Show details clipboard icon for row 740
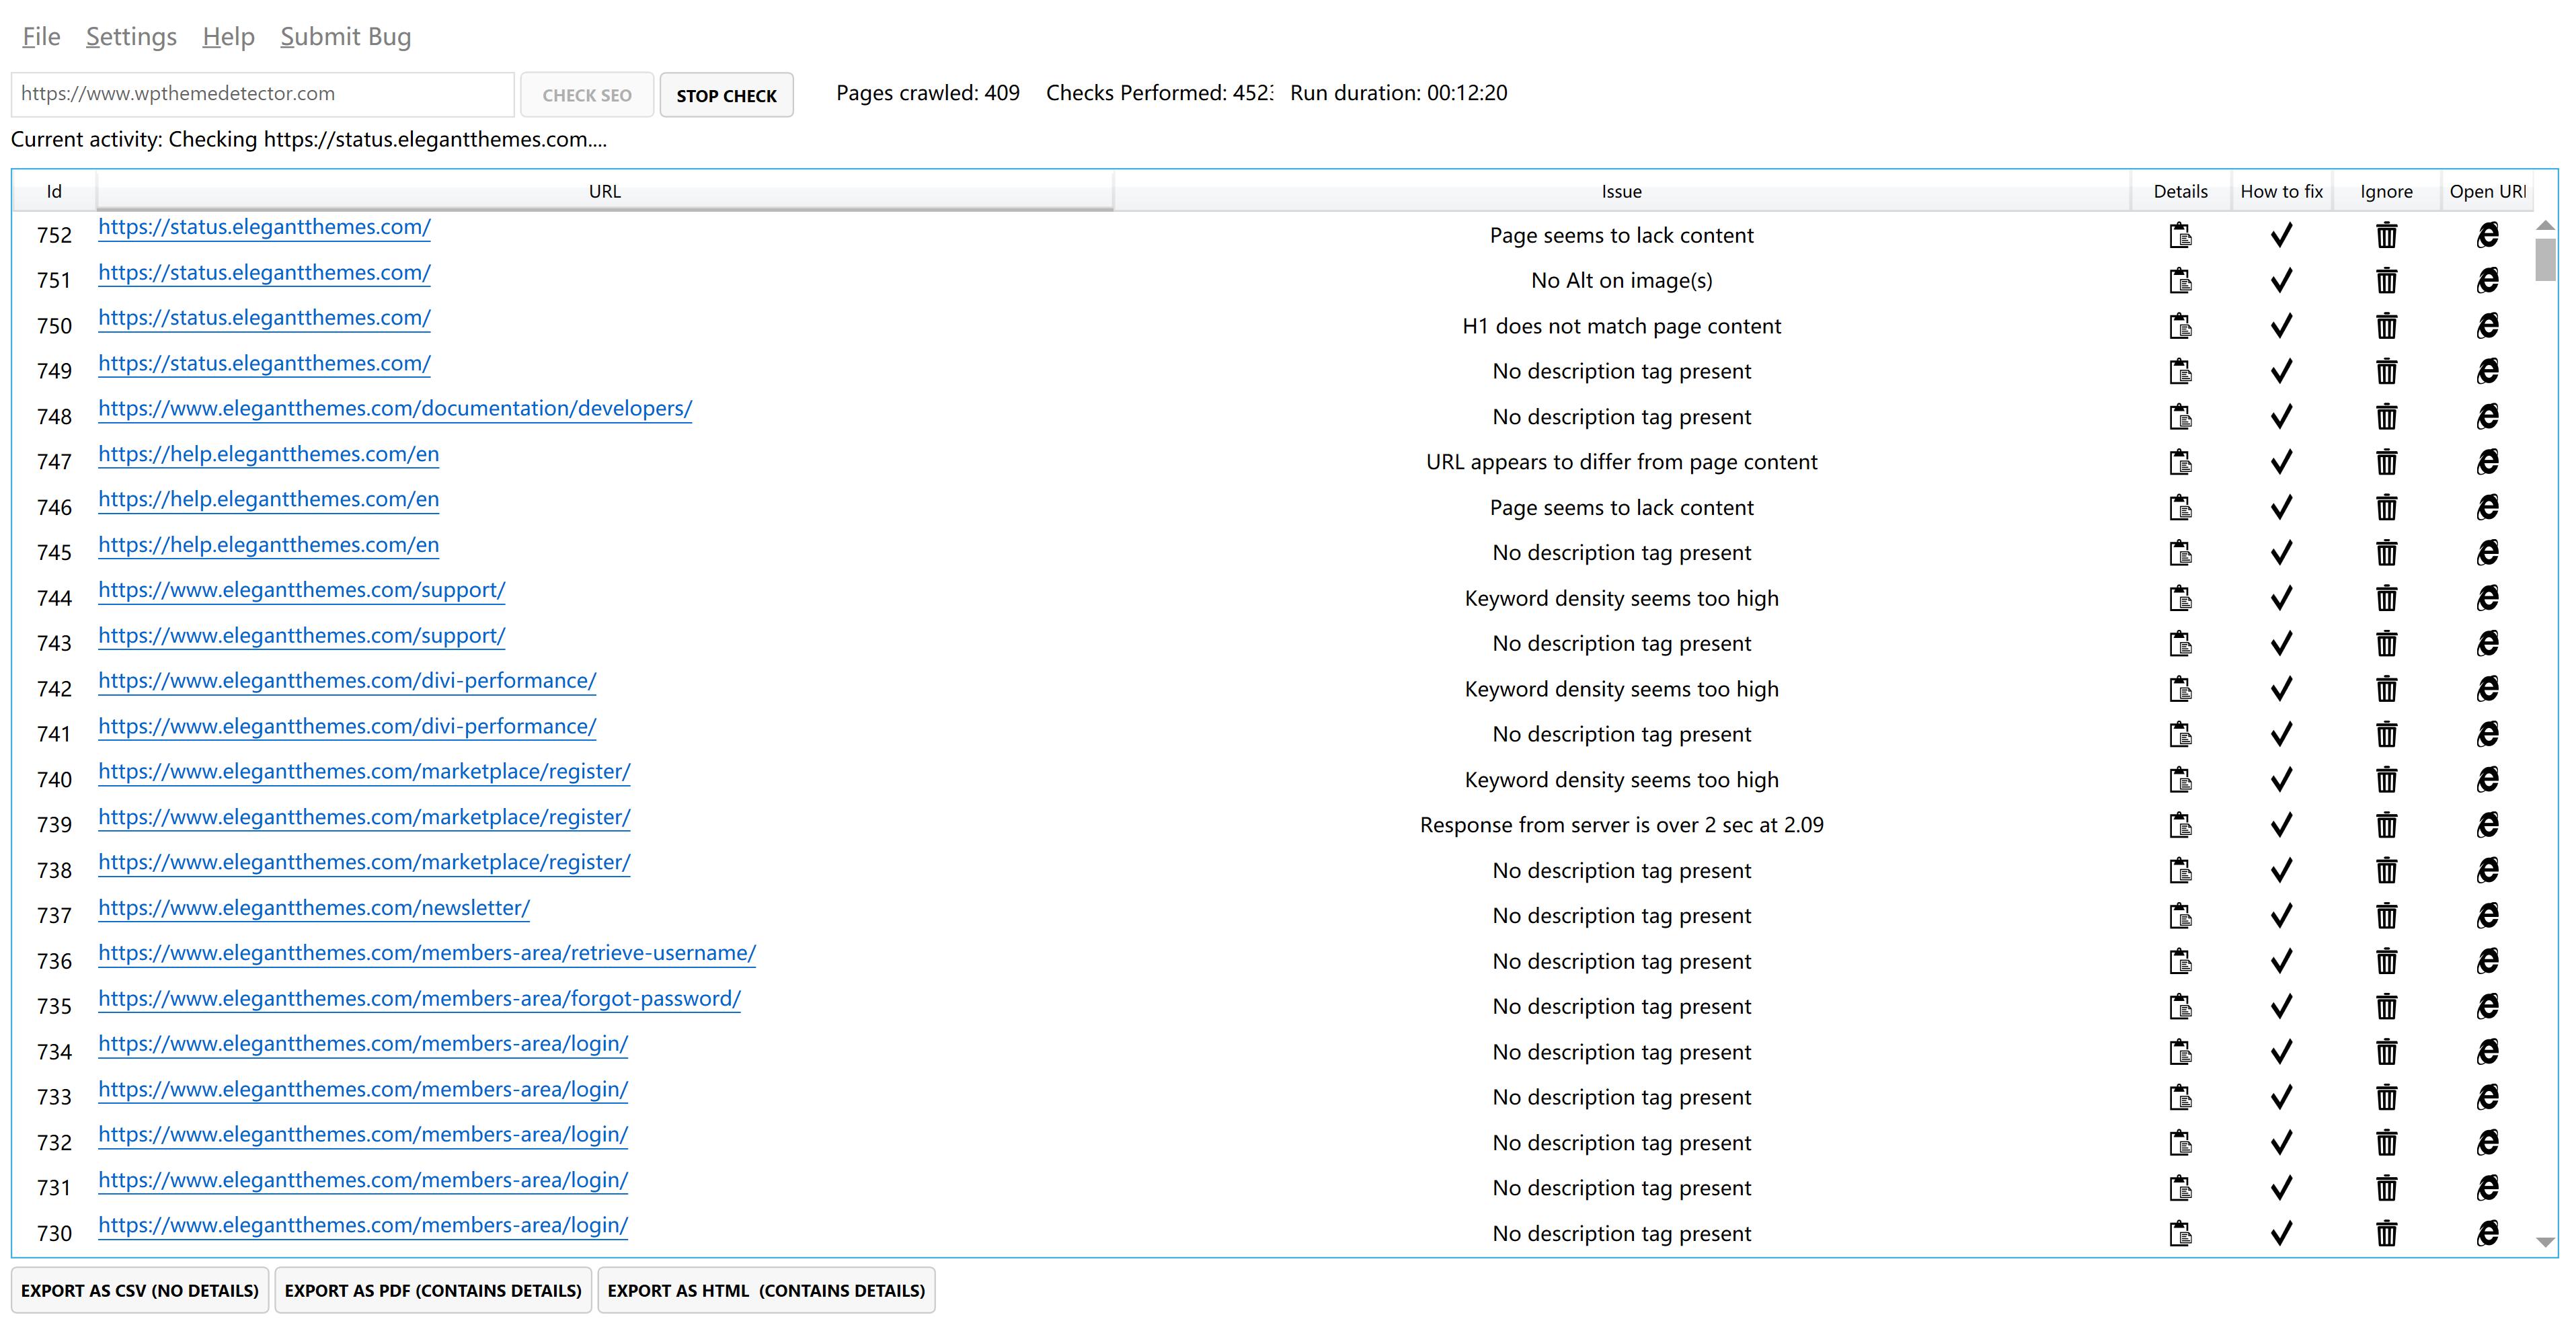This screenshot has height=1325, width=2576. (2180, 780)
